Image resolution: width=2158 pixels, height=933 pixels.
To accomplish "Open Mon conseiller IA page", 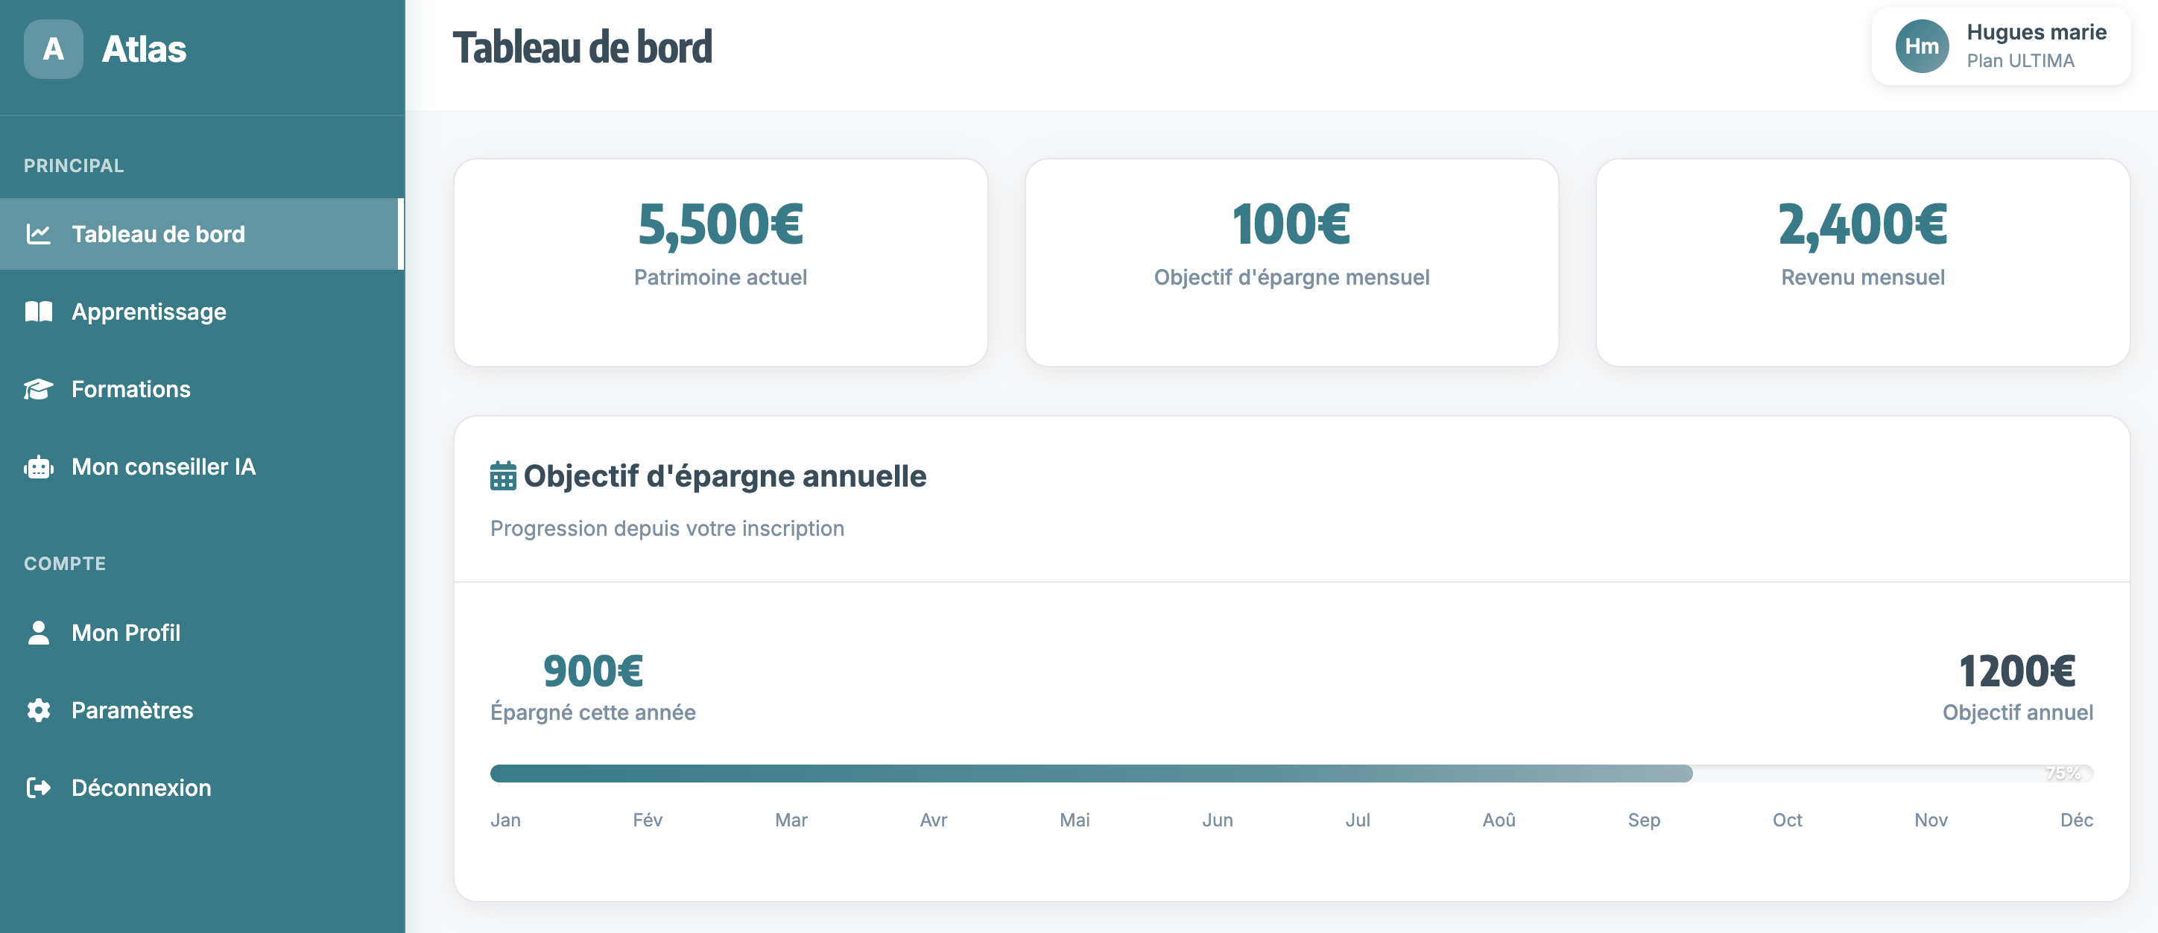I will [163, 467].
